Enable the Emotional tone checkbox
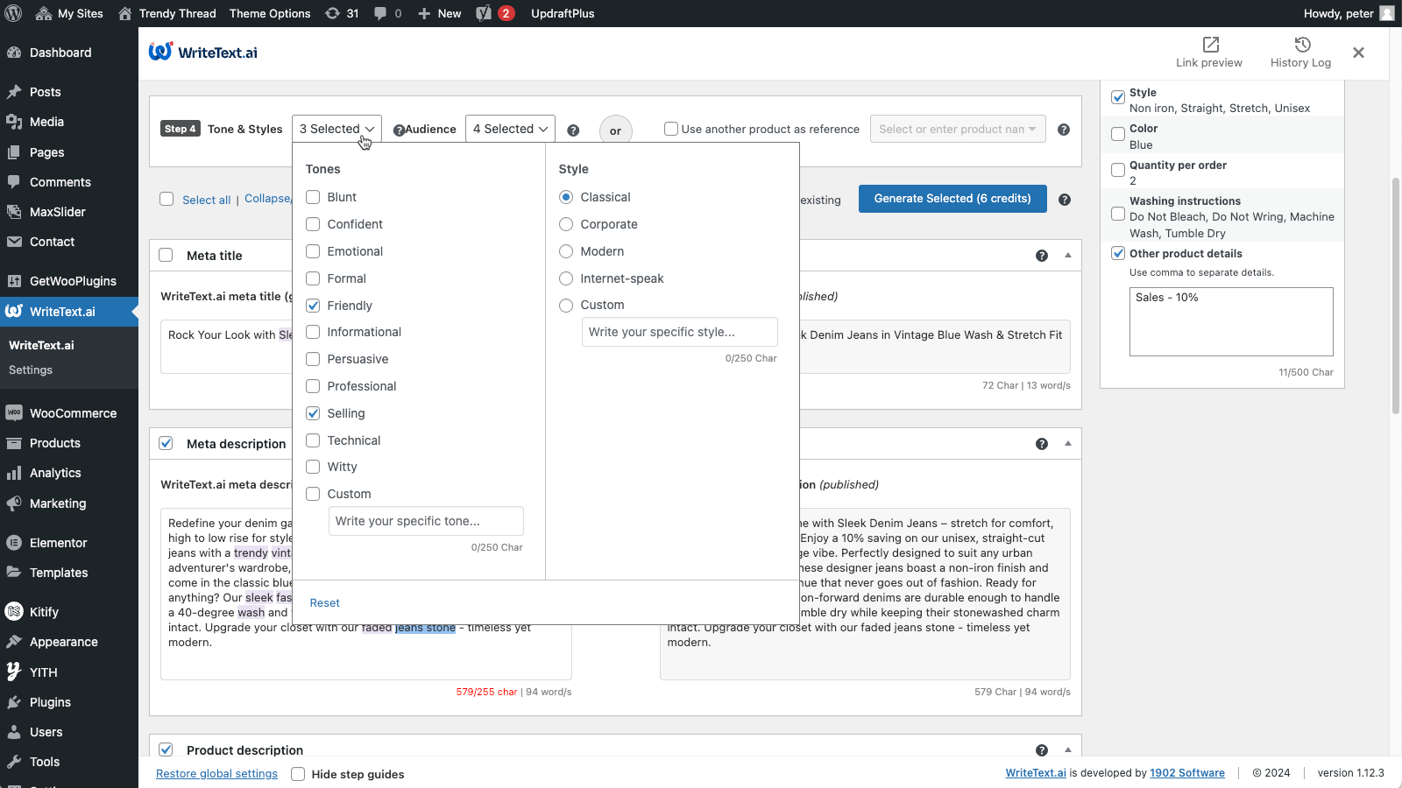Screen dimensions: 1402x788 (313, 251)
